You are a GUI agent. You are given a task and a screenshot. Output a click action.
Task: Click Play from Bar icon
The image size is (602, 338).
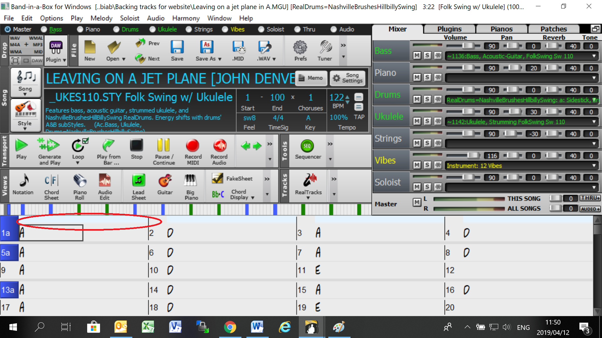pyautogui.click(x=108, y=151)
